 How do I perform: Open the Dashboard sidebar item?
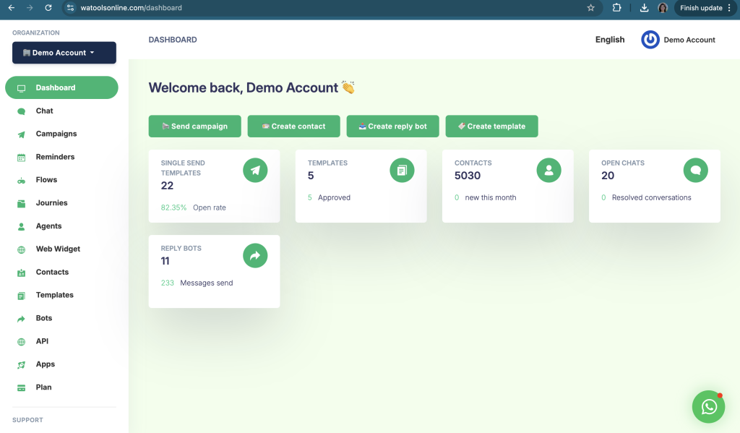click(61, 87)
